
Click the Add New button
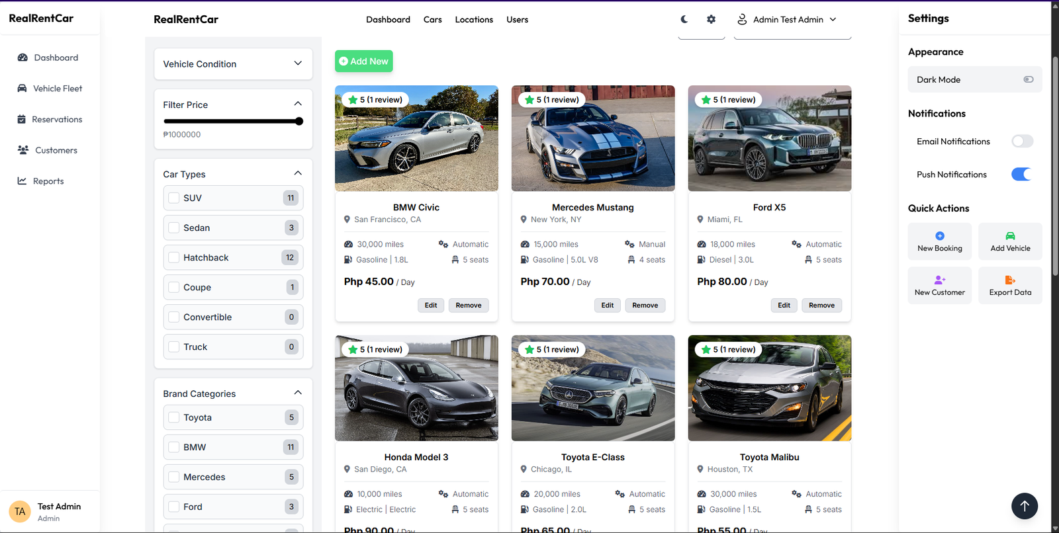pyautogui.click(x=363, y=61)
